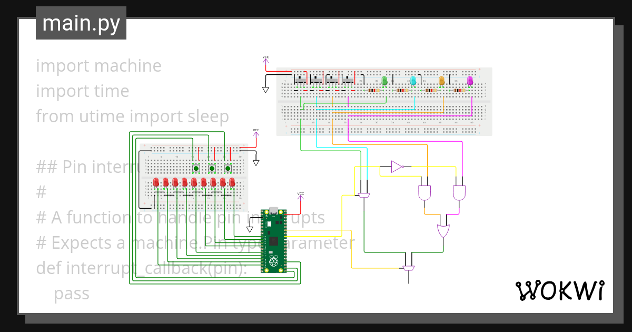Click the main.py tab label
Screen dimensions: 632x332
80,23
